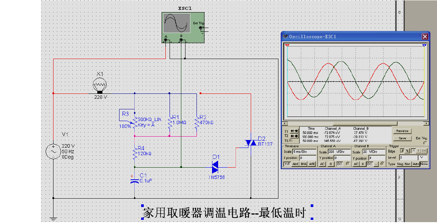Click the Channel A Scale field
Image resolution: width=437 pixels, height=224 pixels.
340,152
